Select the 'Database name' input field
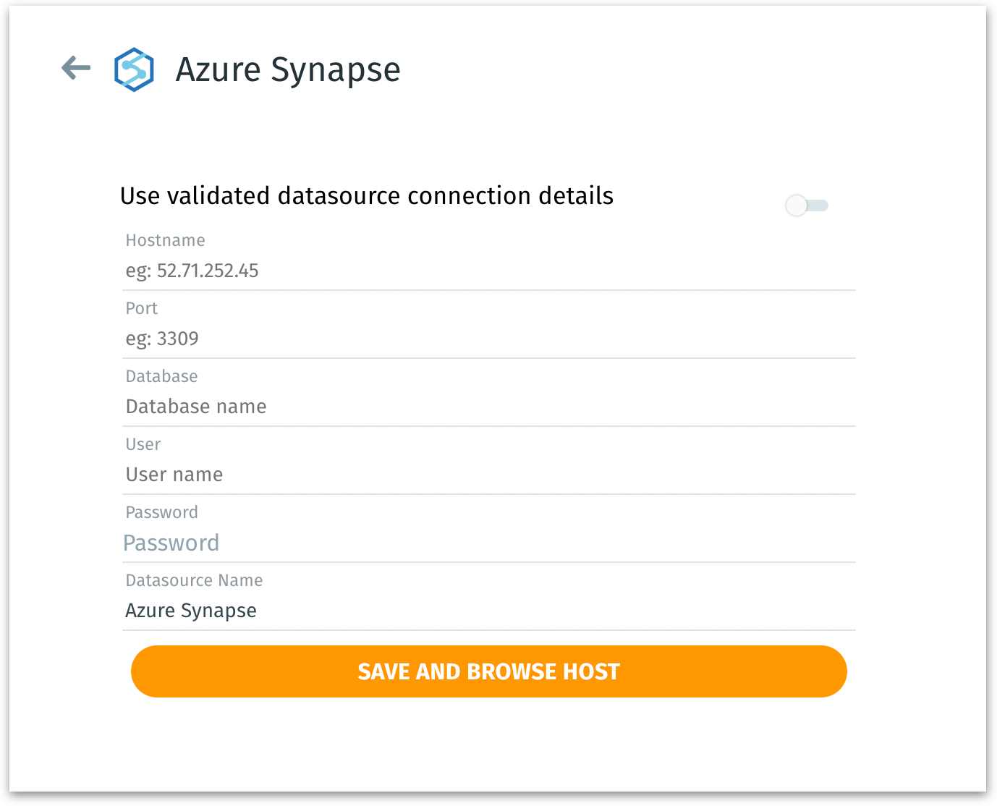 [x=488, y=407]
